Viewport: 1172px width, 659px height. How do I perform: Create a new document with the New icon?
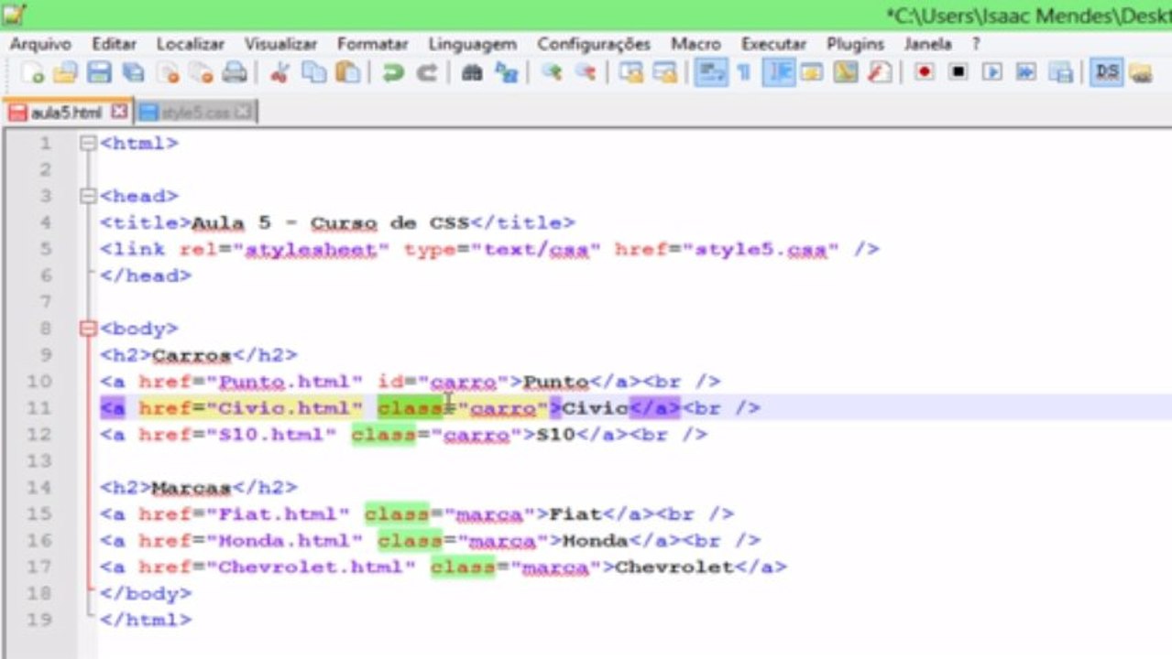click(x=32, y=73)
